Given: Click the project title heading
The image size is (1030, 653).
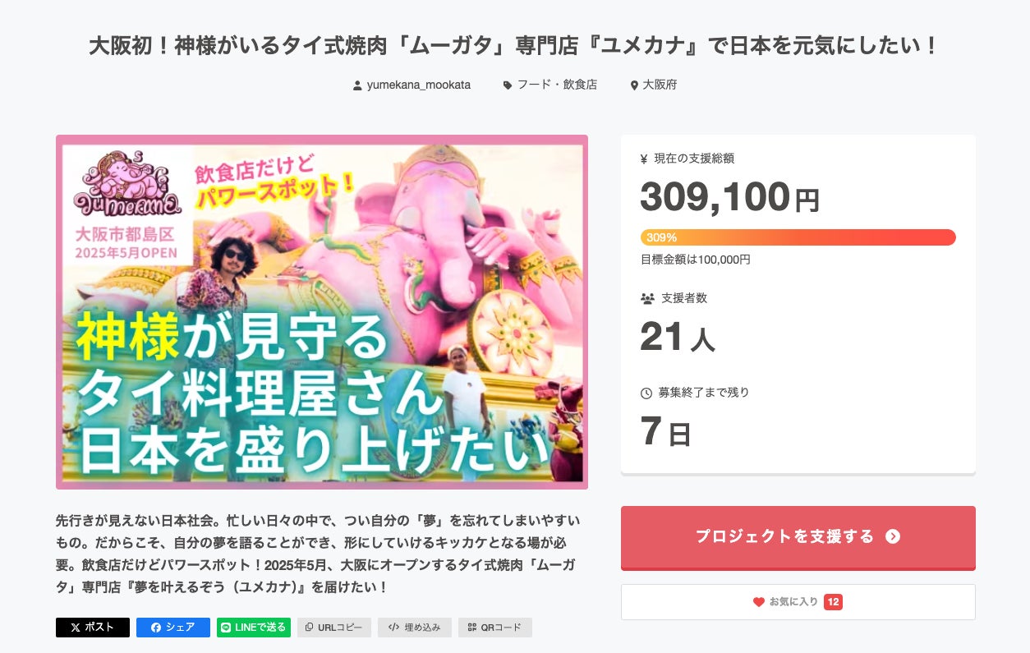Looking at the screenshot, I should tap(514, 45).
